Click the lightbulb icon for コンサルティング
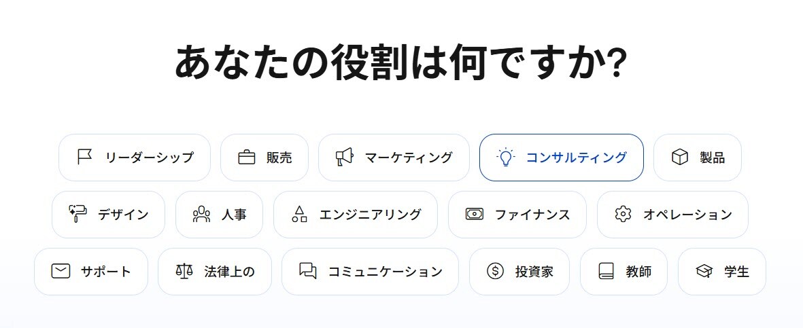803x328 pixels. [506, 158]
